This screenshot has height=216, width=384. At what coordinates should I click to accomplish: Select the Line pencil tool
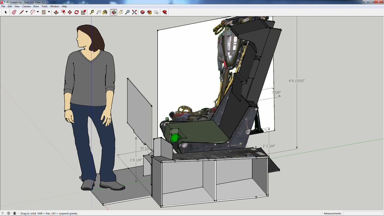pos(22,12)
